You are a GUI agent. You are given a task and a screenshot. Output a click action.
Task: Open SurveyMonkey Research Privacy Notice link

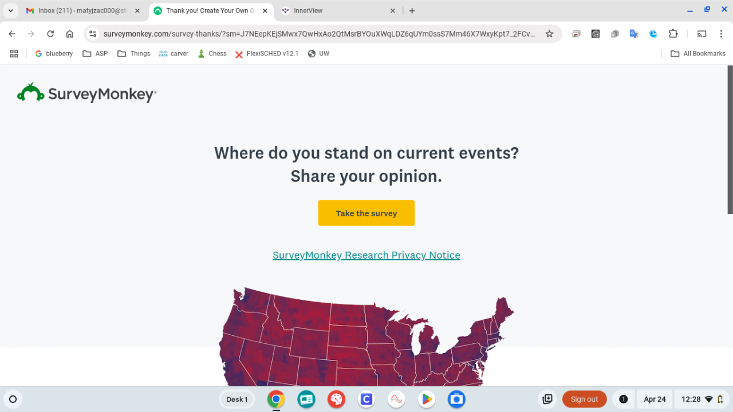point(366,255)
